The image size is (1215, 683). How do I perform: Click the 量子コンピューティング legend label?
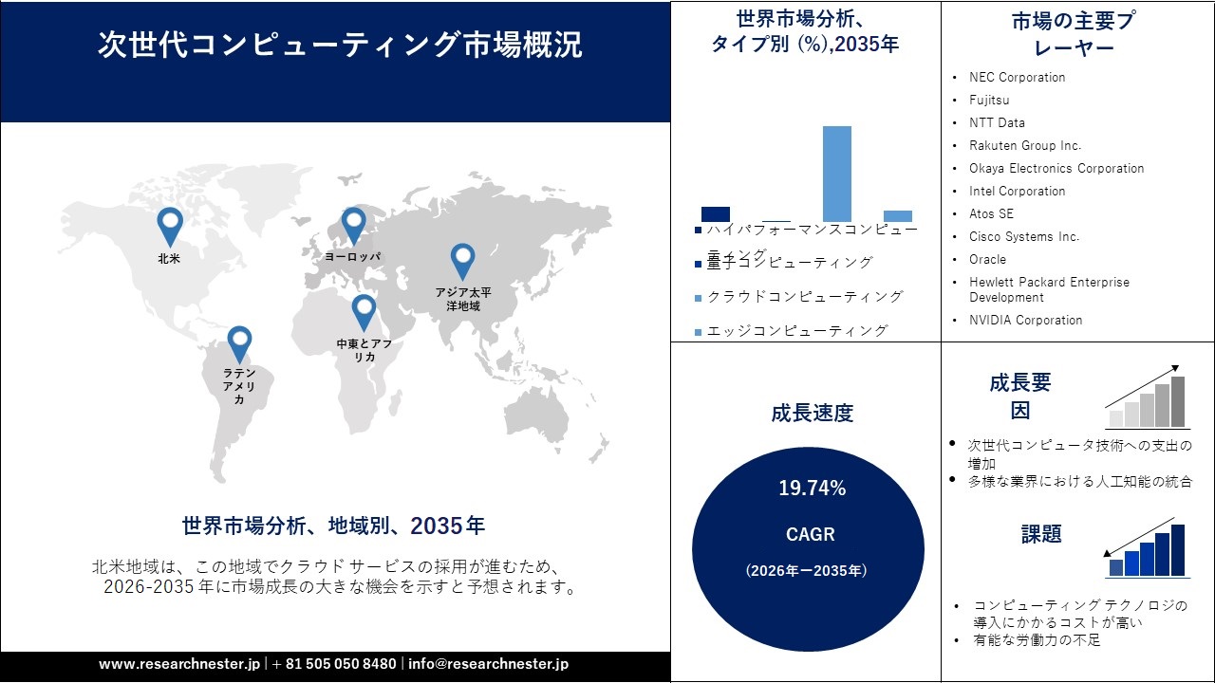click(x=790, y=263)
